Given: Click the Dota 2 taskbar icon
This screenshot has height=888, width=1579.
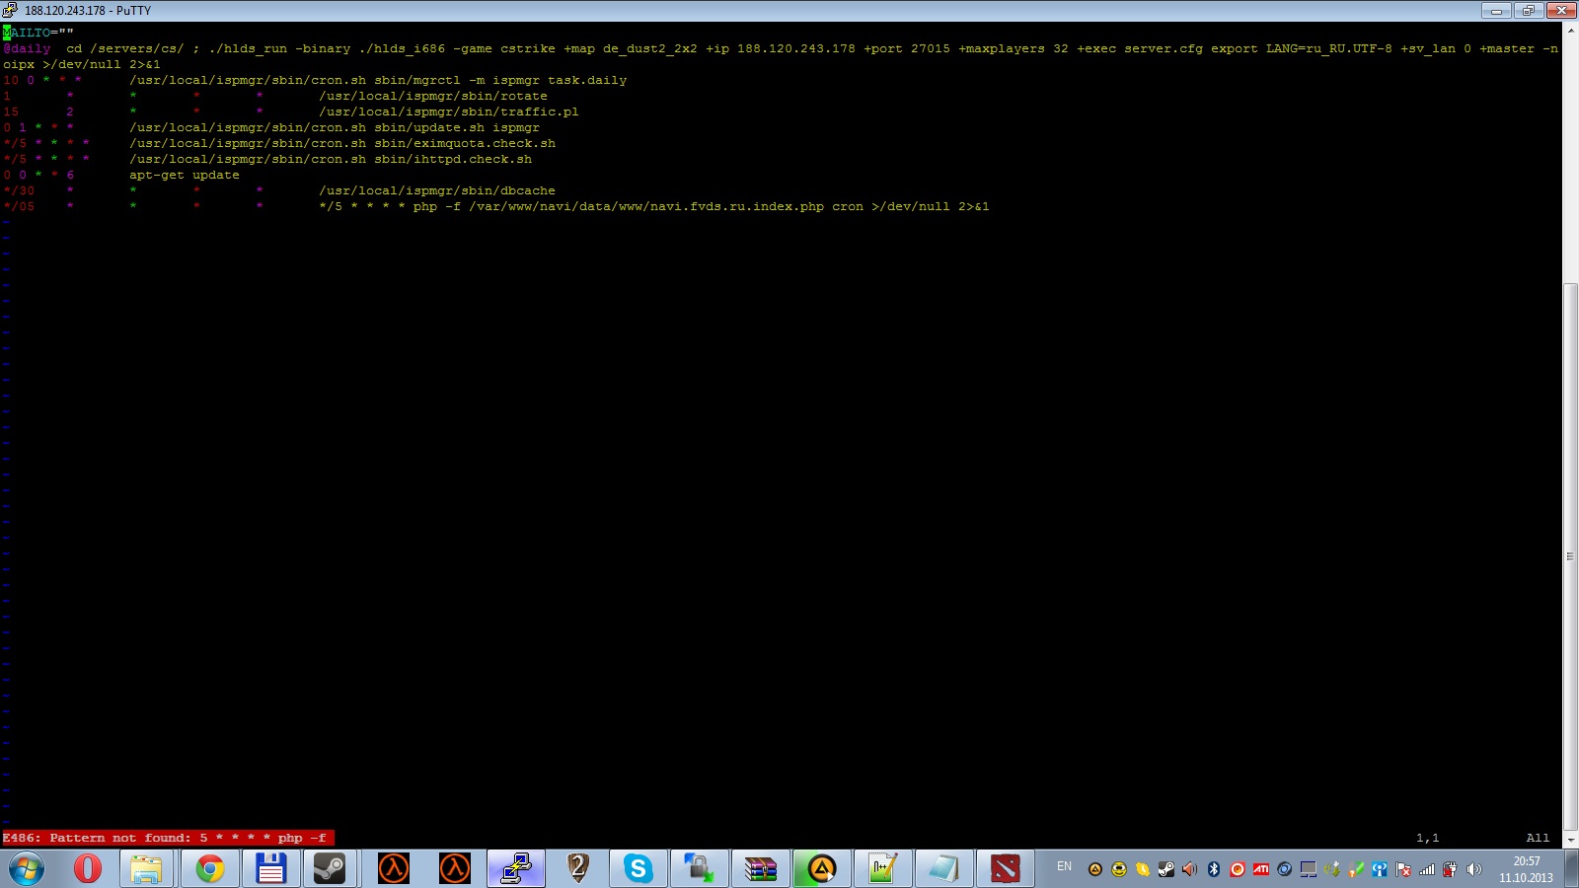Looking at the screenshot, I should tap(1005, 868).
